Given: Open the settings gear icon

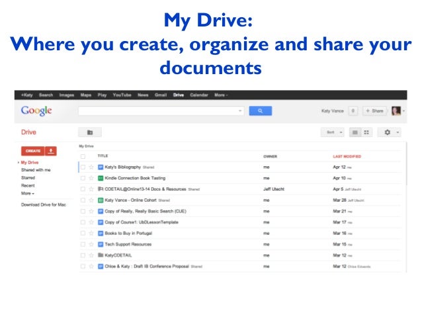Looking at the screenshot, I should 388,132.
